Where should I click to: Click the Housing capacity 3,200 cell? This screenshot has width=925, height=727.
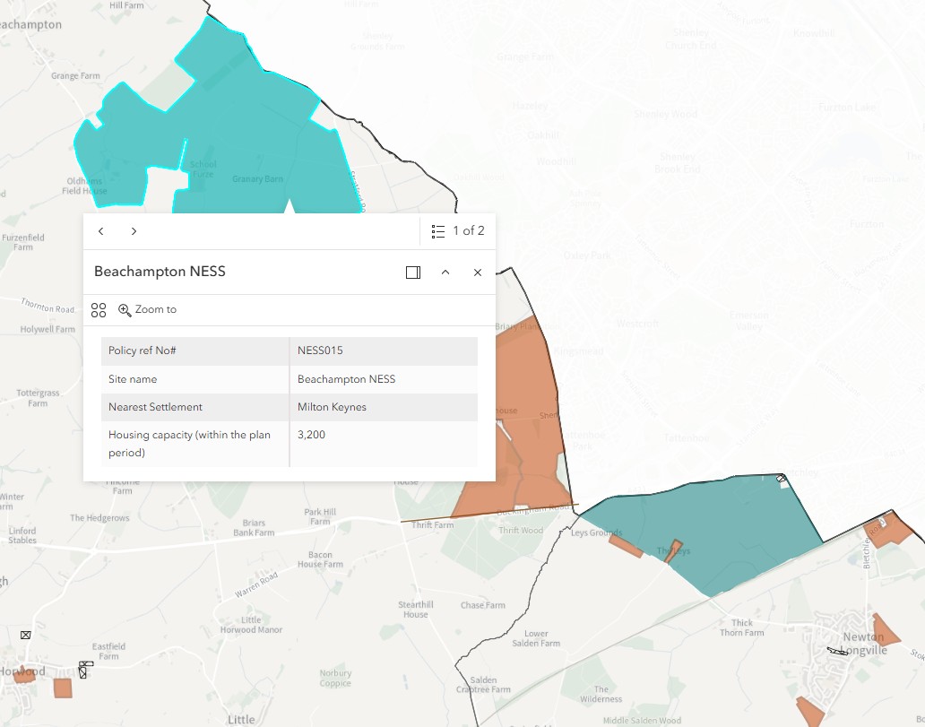pyautogui.click(x=384, y=444)
